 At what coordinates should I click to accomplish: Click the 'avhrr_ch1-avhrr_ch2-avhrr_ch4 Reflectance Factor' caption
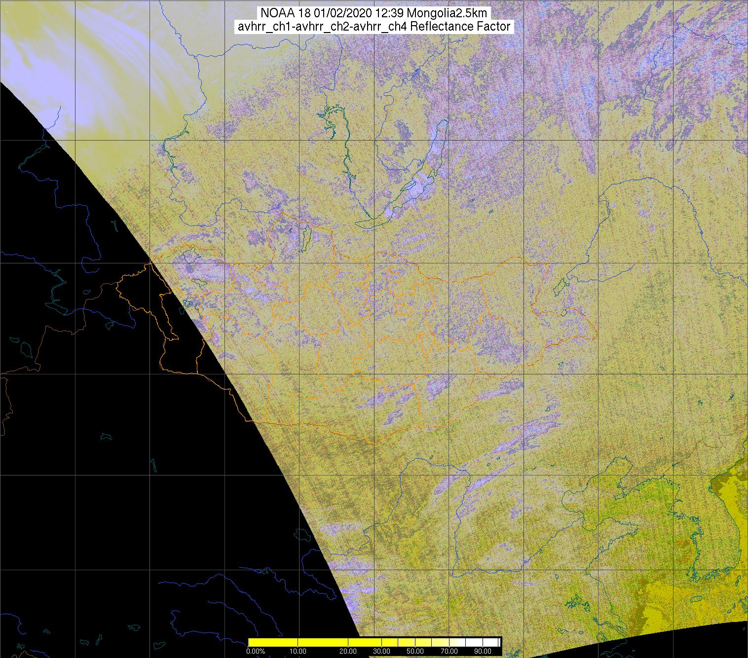(374, 27)
